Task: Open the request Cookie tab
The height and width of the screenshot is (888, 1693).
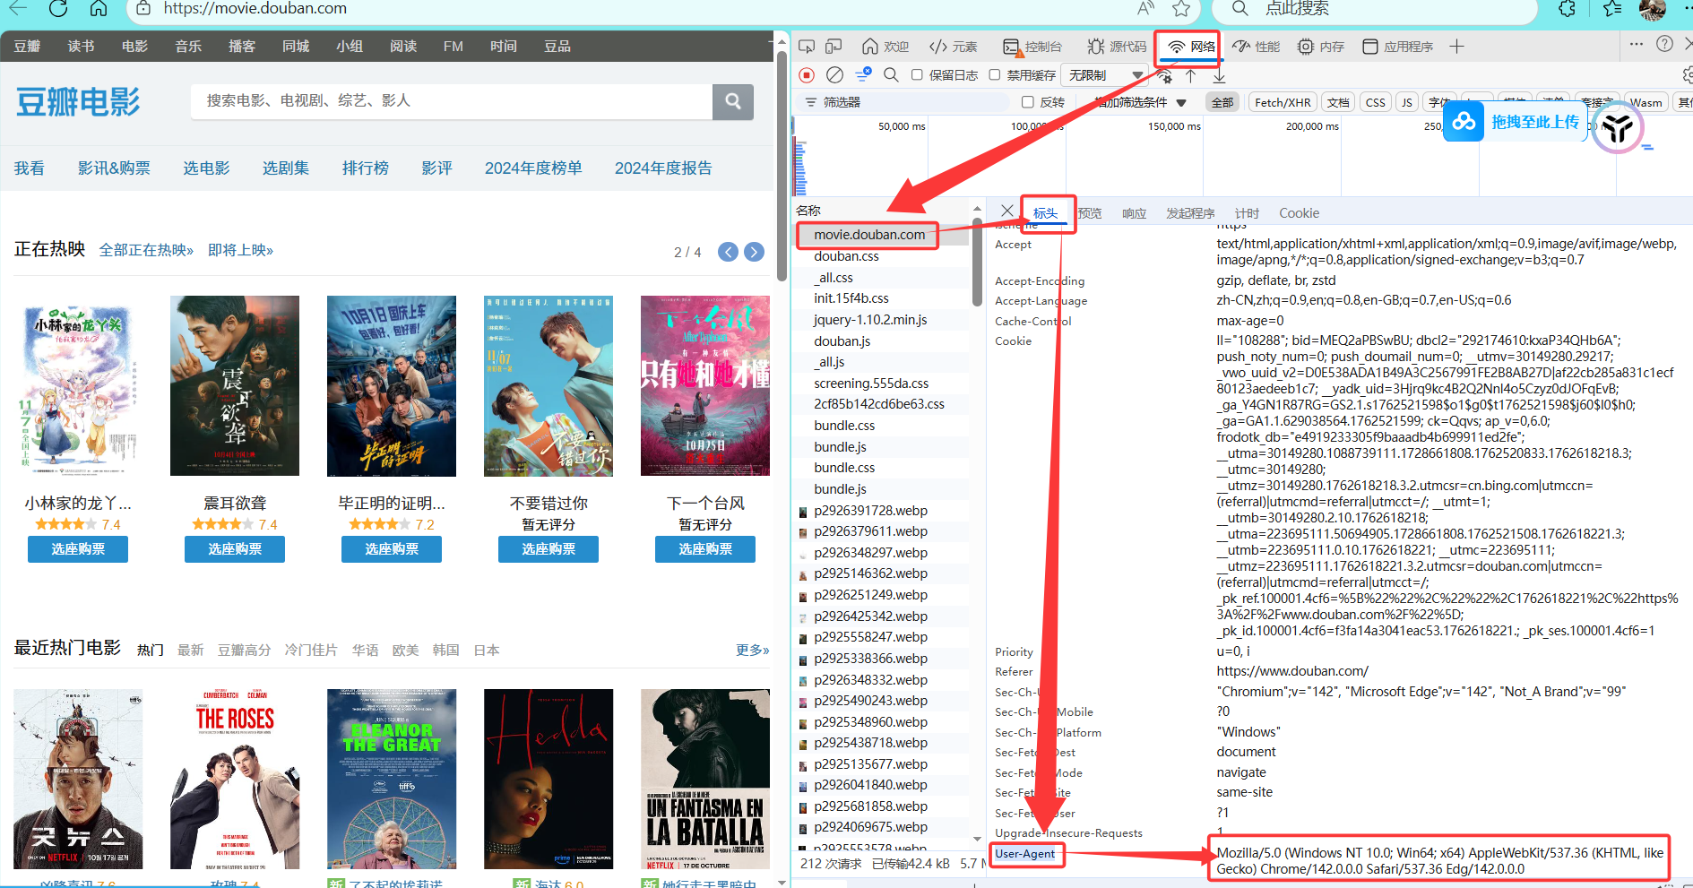Action: tap(1299, 213)
